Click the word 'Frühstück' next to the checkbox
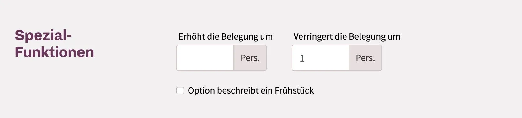522x118 pixels. [x=294, y=91]
